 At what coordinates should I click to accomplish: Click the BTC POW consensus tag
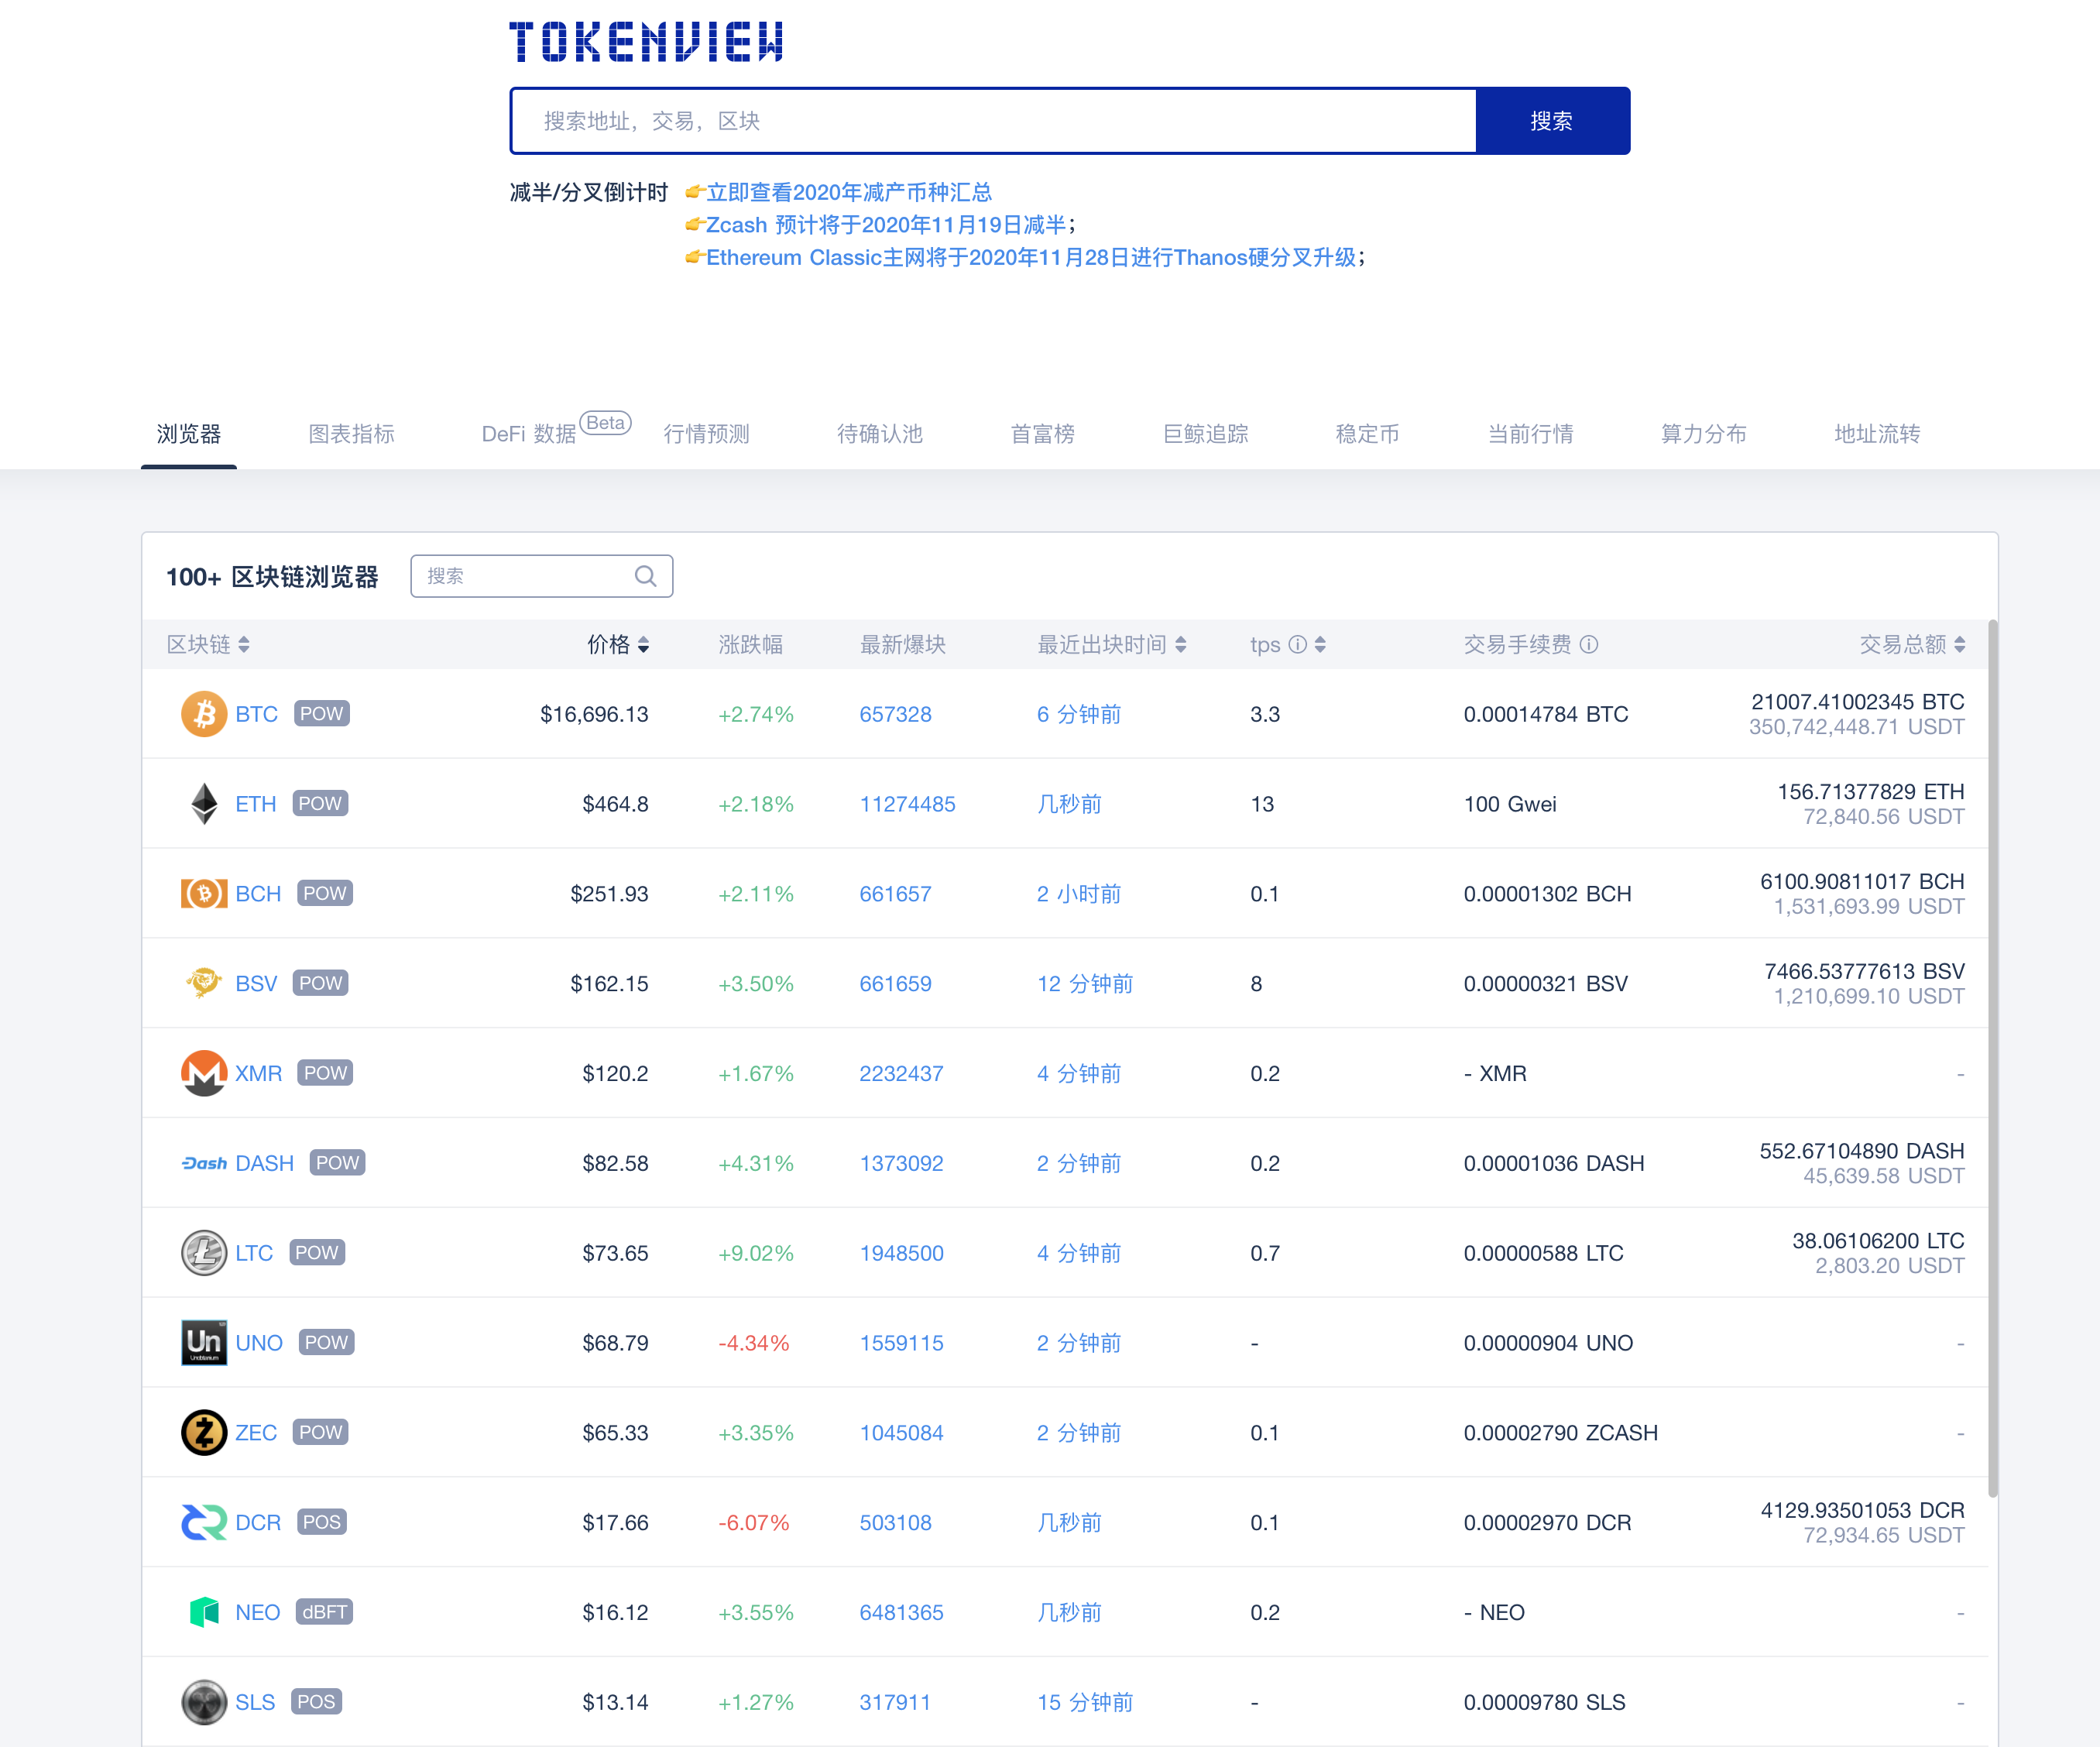click(x=322, y=714)
